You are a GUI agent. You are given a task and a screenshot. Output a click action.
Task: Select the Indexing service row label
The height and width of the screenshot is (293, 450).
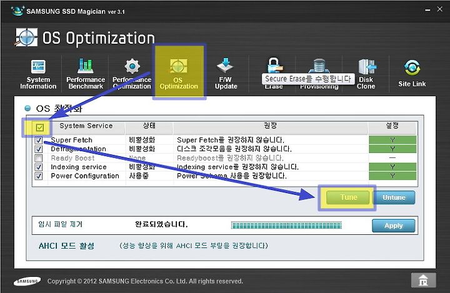pos(79,167)
